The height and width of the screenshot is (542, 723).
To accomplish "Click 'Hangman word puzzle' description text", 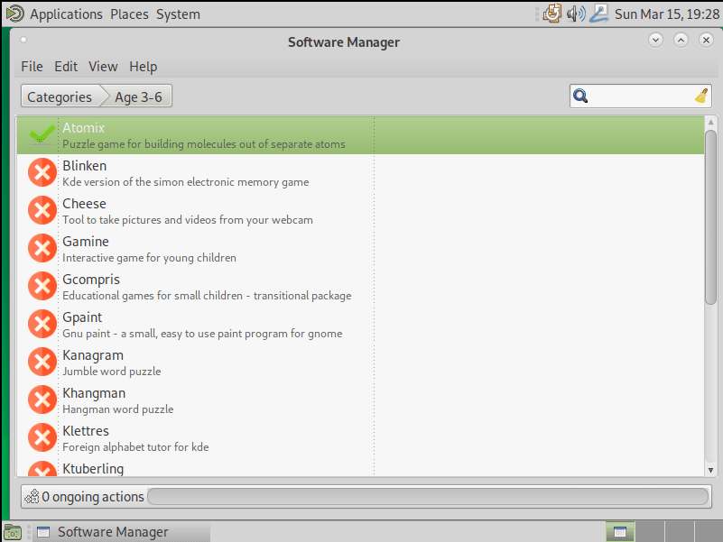I will (x=118, y=409).
